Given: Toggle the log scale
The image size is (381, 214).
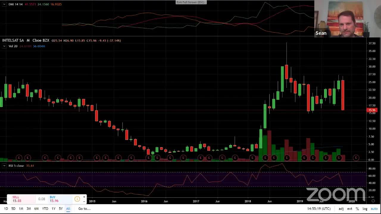Looking at the screenshot, I should point(365,209).
